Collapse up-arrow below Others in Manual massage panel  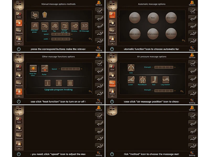(x=19, y=44)
